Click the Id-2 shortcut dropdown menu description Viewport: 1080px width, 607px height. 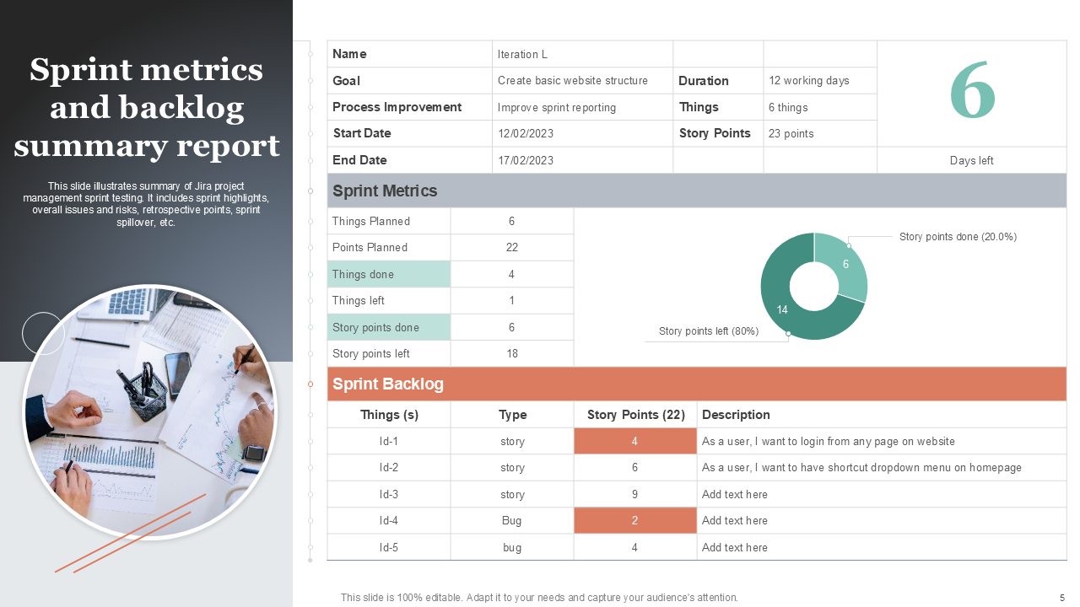pos(861,468)
